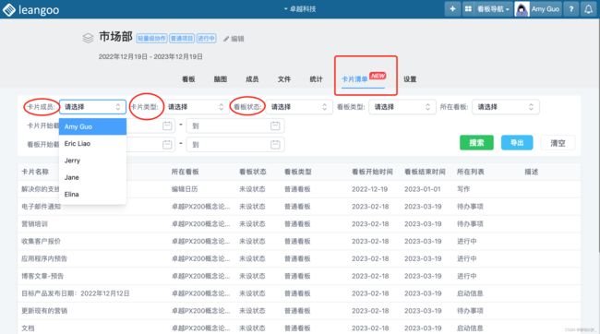This screenshot has height=334, width=600.
Task: Open the 卡片类型 select dropdown
Action: tap(196, 107)
